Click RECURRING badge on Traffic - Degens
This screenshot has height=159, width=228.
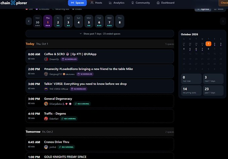coord(69,119)
